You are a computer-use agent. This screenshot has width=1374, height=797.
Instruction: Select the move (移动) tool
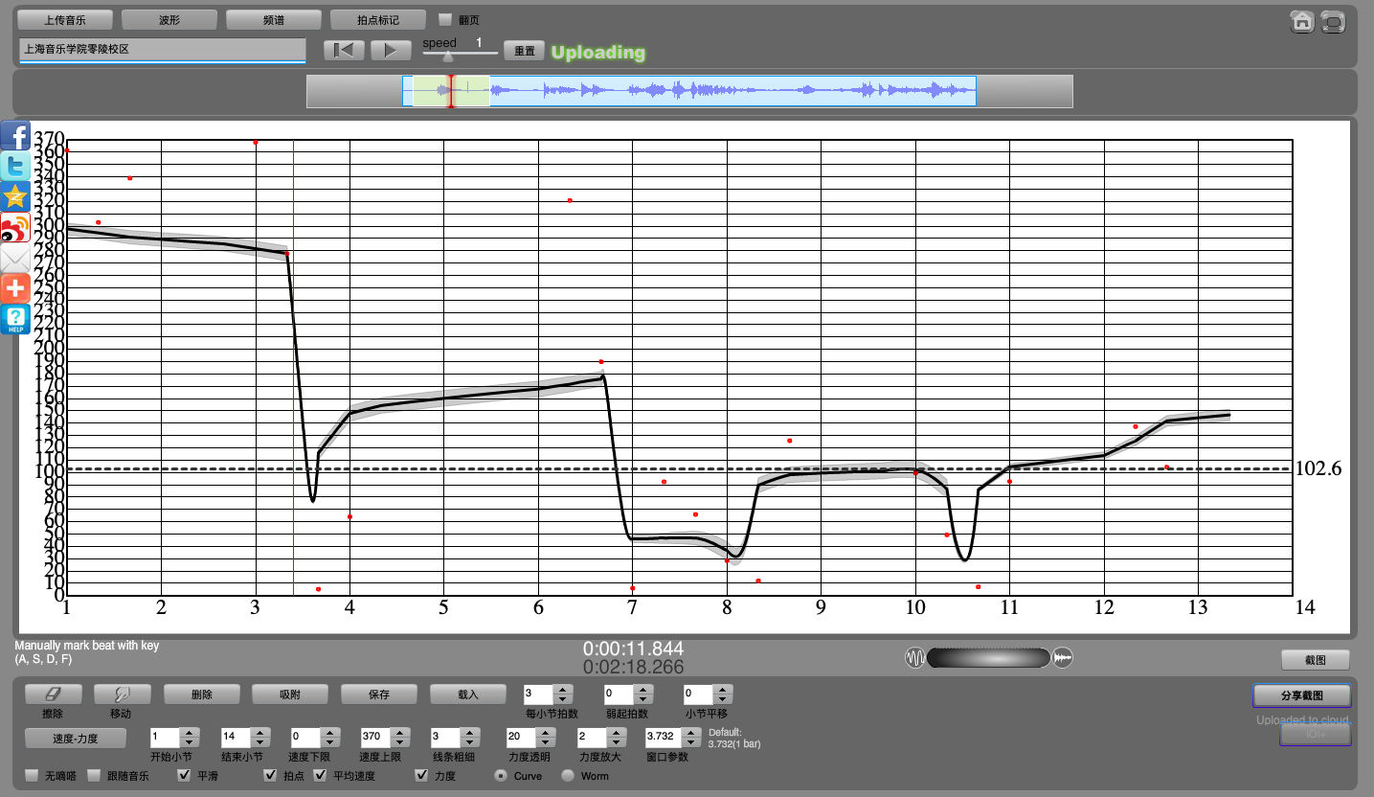(121, 694)
